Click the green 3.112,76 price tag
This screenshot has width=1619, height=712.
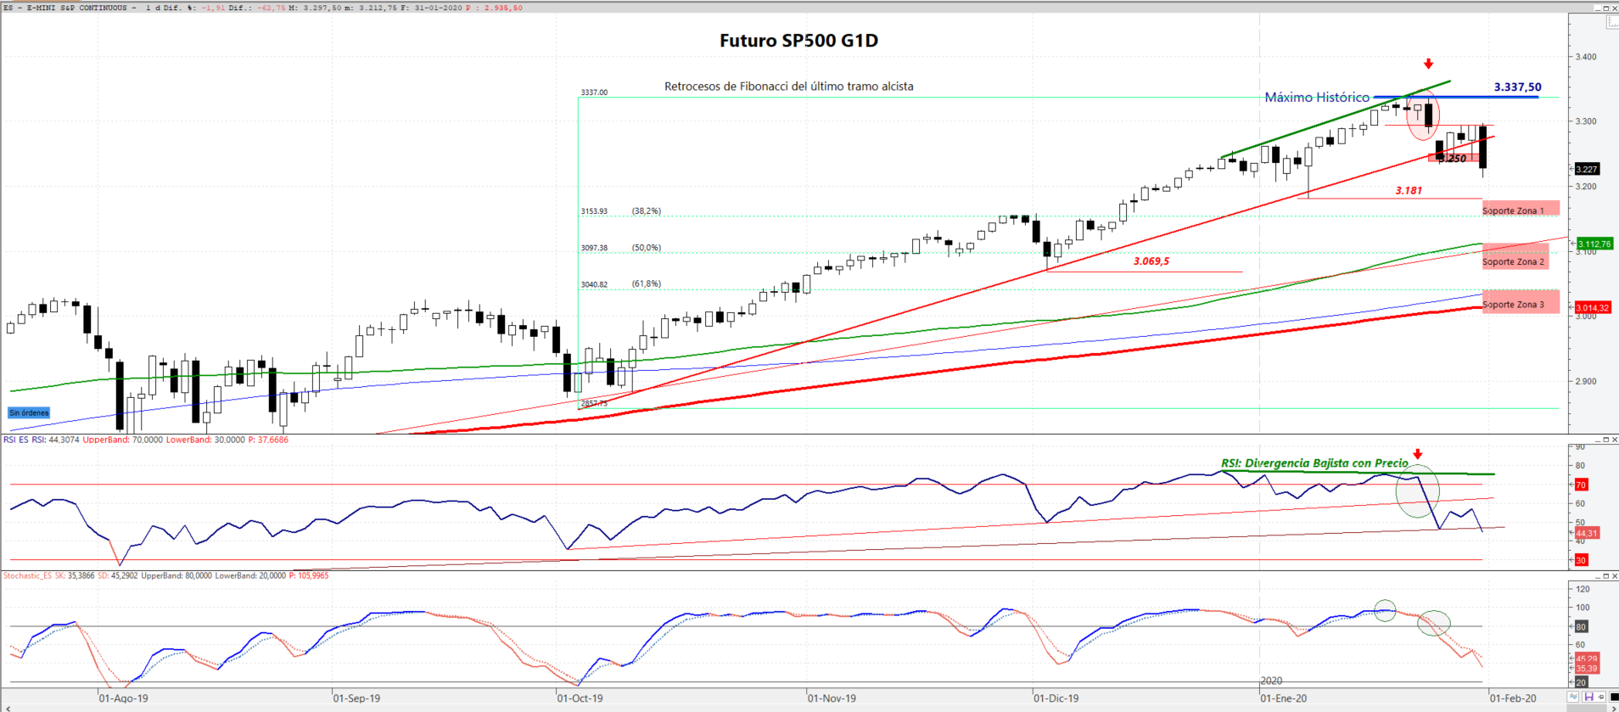tap(1594, 244)
